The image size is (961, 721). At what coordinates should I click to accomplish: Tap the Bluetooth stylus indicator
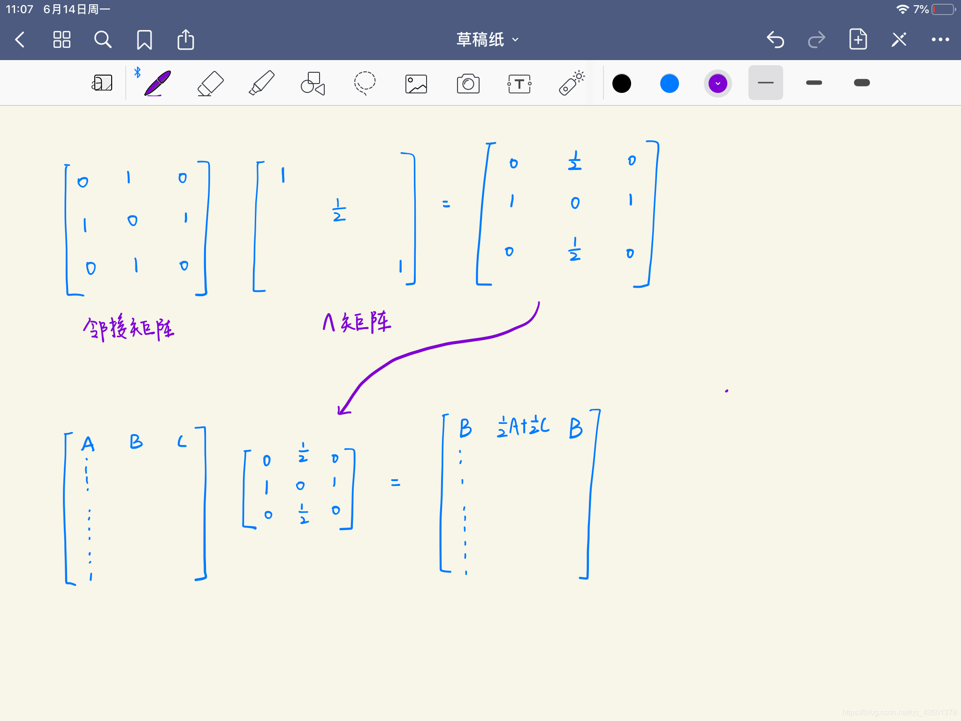tap(137, 72)
